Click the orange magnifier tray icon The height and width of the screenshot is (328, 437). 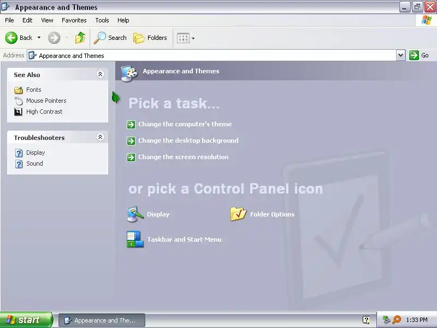[x=397, y=320]
